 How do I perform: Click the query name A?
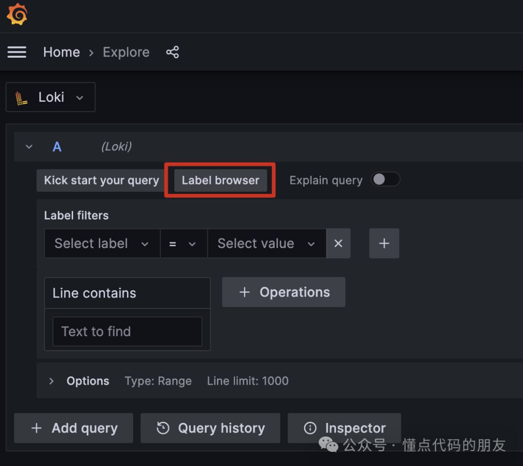tap(57, 147)
